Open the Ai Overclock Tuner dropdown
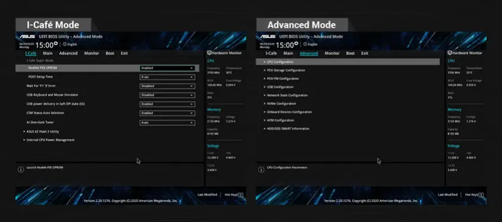 [168, 123]
